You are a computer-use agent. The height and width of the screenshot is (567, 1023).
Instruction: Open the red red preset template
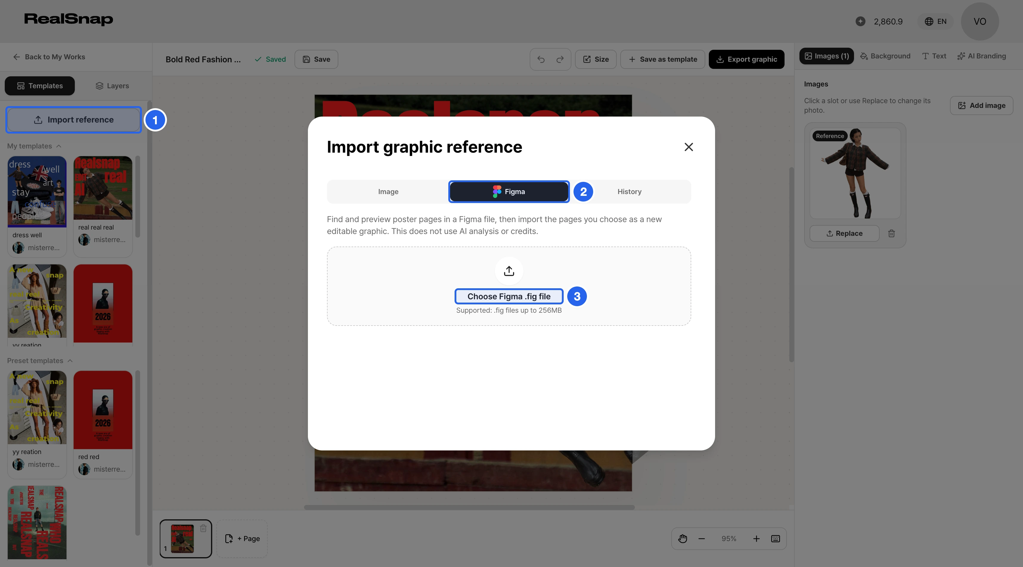(103, 410)
